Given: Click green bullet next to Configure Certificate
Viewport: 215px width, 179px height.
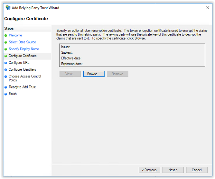Looking at the screenshot, I should tap(5, 56).
